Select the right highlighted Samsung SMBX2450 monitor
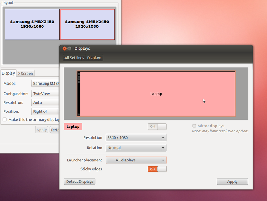Screen dimensions: 267x201 [x=87, y=24]
